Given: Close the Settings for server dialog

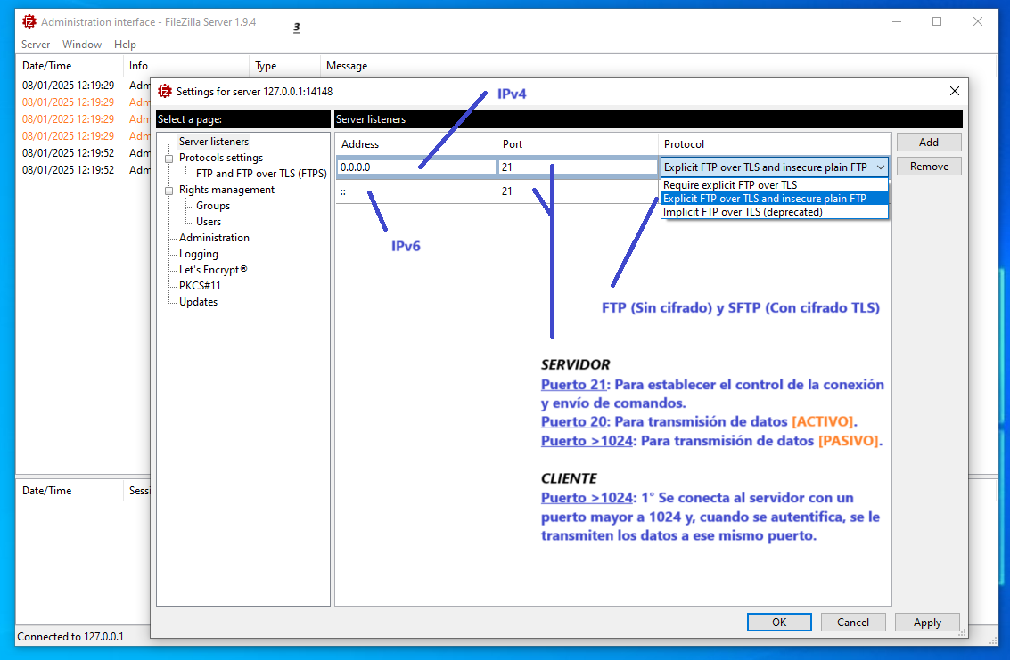Looking at the screenshot, I should [x=955, y=91].
